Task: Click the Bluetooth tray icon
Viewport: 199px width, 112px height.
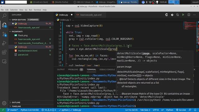Action: coord(147,2)
